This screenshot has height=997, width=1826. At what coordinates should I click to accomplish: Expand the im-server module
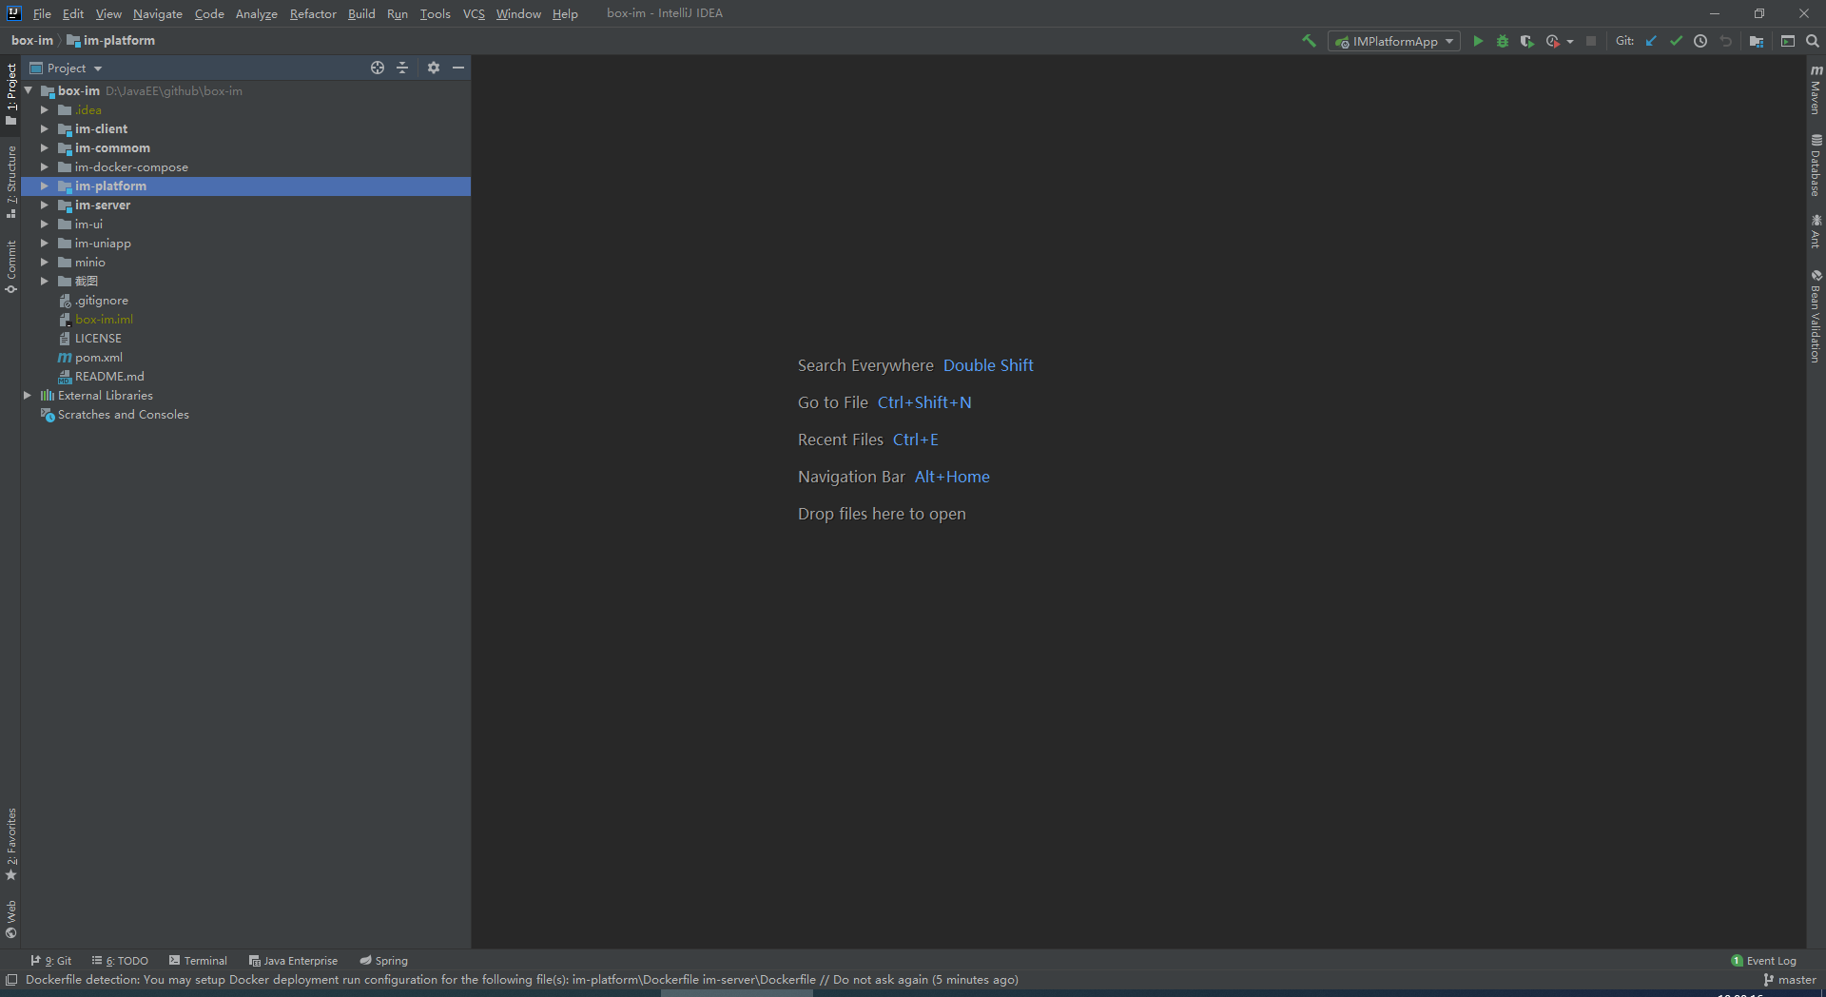[44, 205]
